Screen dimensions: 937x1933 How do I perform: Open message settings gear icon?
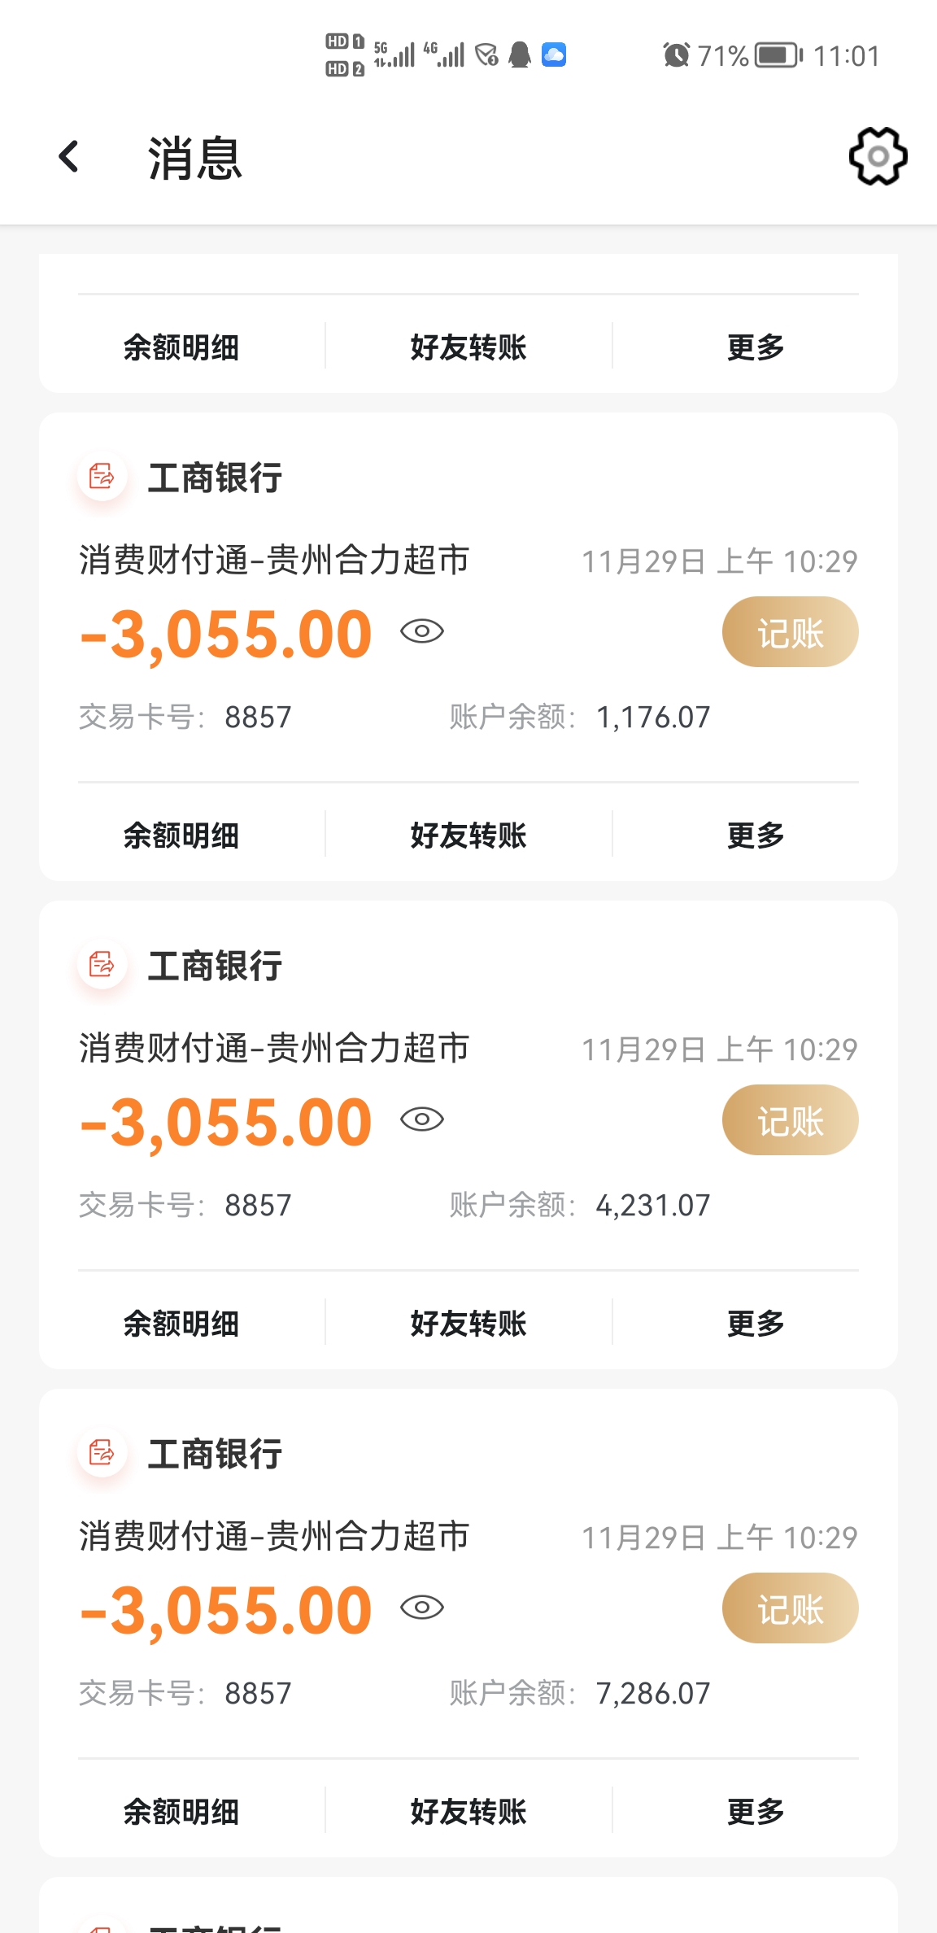pyautogui.click(x=878, y=156)
